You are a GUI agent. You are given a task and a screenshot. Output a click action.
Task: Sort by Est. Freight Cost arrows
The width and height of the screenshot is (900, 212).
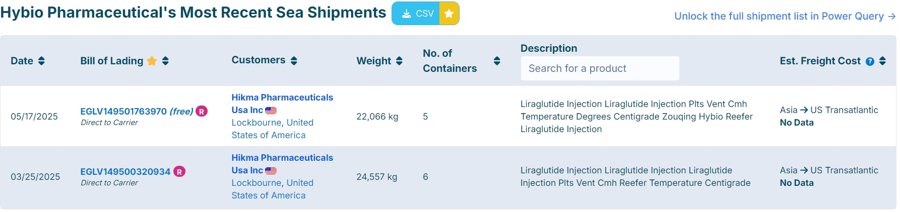(x=882, y=61)
